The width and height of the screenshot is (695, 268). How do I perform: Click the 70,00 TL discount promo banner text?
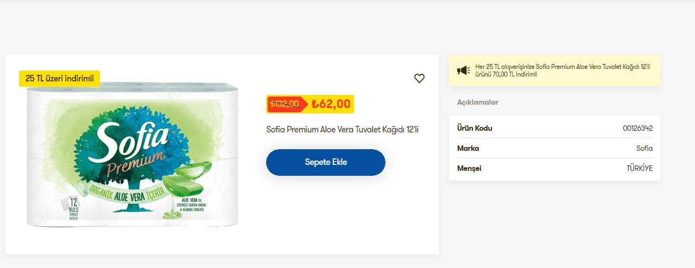click(x=562, y=71)
